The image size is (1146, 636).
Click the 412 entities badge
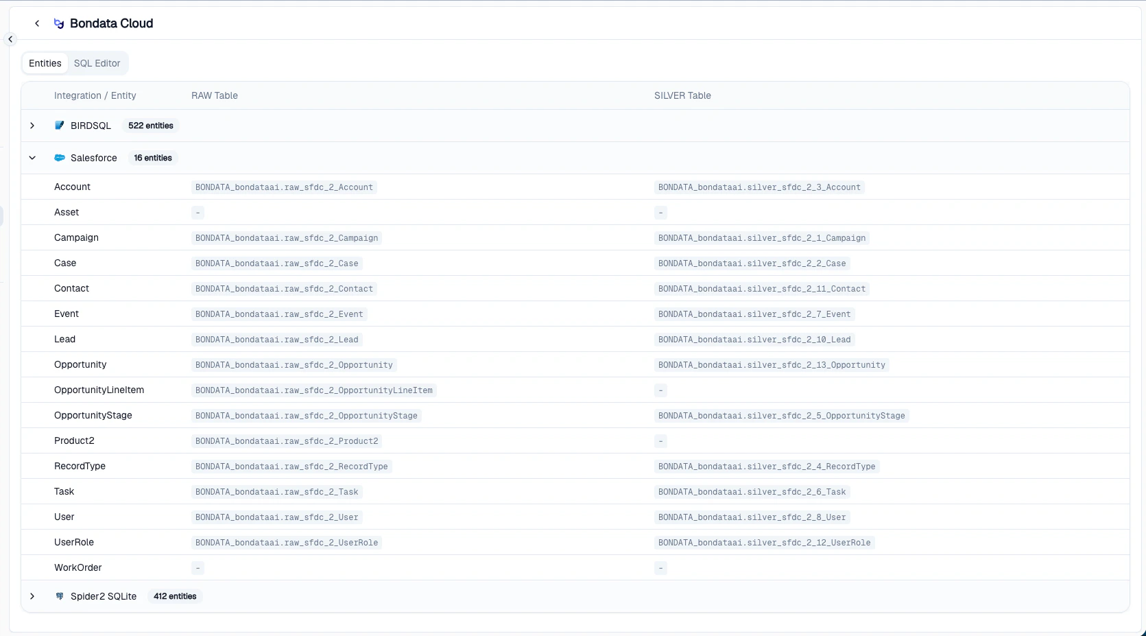175,596
